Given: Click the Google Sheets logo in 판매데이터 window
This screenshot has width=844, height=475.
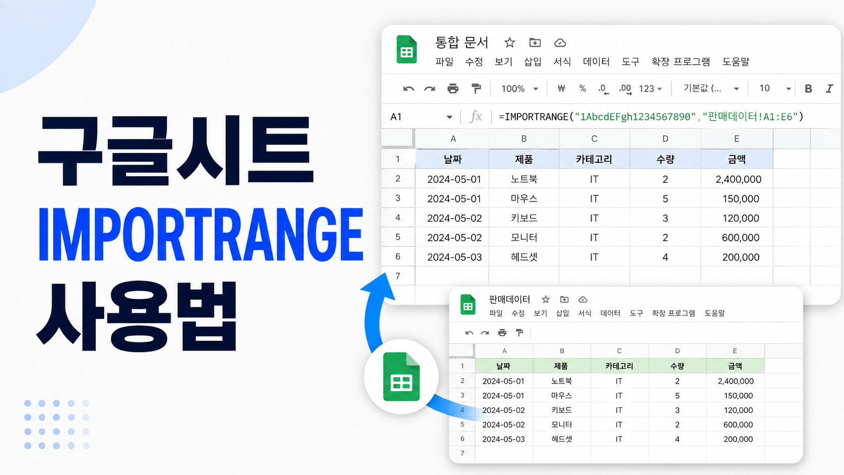Looking at the screenshot, I should [x=468, y=304].
